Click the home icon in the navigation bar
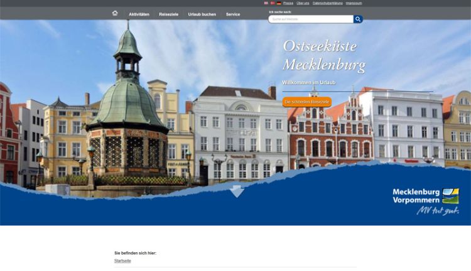The width and height of the screenshot is (471, 271). point(115,13)
